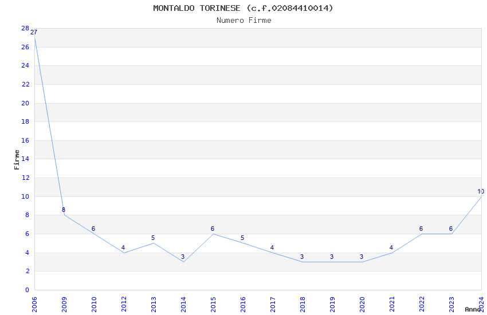This screenshot has width=487, height=315.
Task: Click data label 8 at year 2009
Action: pos(64,210)
